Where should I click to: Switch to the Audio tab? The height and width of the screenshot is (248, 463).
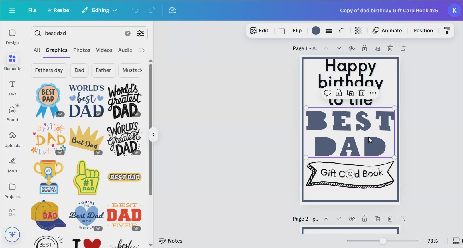click(125, 50)
